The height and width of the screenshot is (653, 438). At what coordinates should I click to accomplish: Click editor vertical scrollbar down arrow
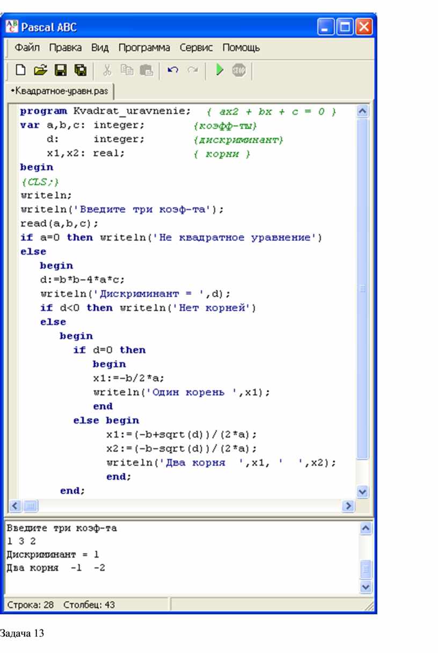click(363, 491)
